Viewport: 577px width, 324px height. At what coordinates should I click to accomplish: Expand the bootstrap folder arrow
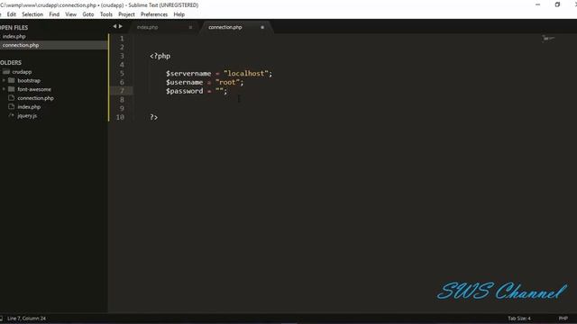tap(4, 80)
